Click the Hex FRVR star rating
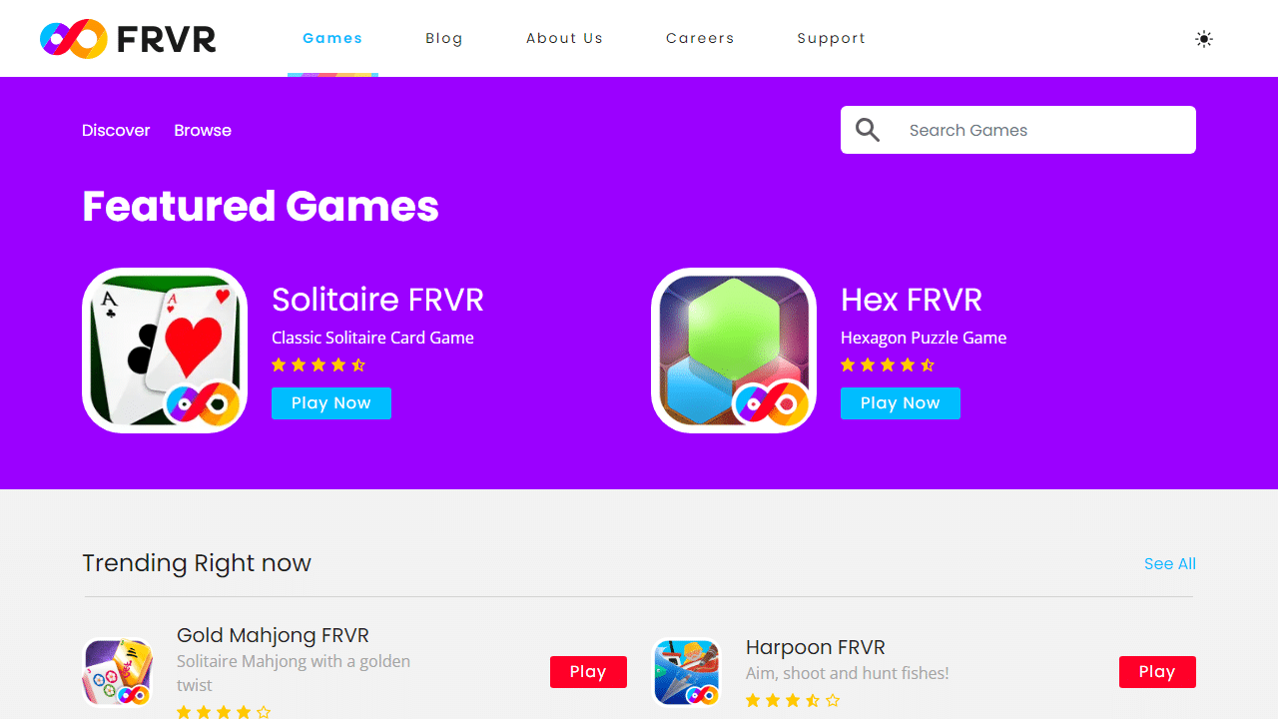This screenshot has height=719, width=1278. click(x=888, y=365)
